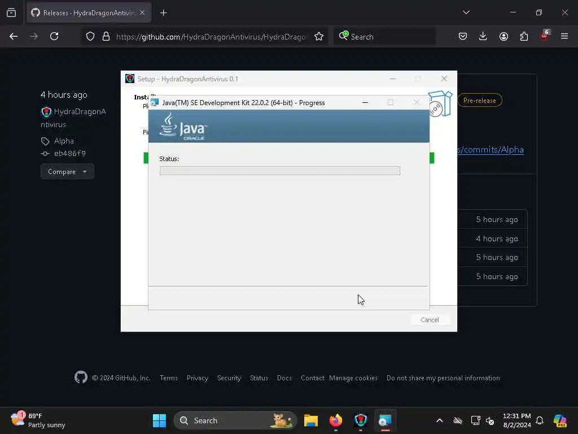578x434 pixels.
Task: Open the Contact footer link
Action: [313, 378]
